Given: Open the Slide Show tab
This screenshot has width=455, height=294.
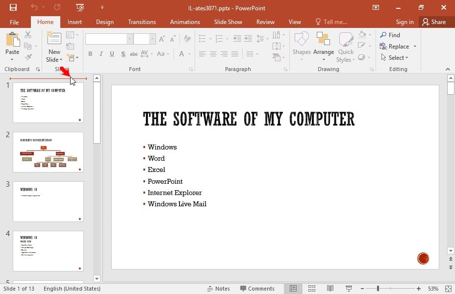Looking at the screenshot, I should pyautogui.click(x=228, y=22).
